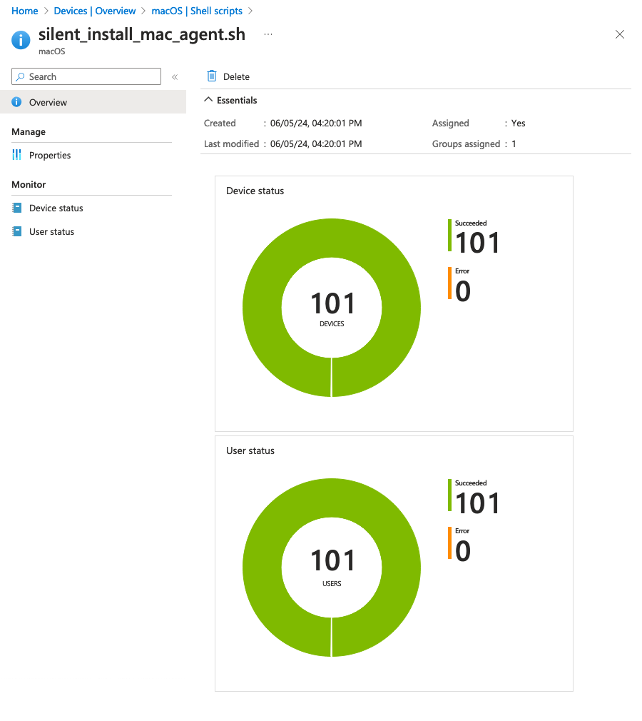
Task: Open the ellipsis more options menu
Action: pyautogui.click(x=268, y=34)
